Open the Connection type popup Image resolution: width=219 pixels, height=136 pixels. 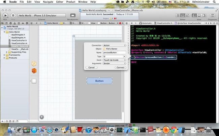pos(114,46)
